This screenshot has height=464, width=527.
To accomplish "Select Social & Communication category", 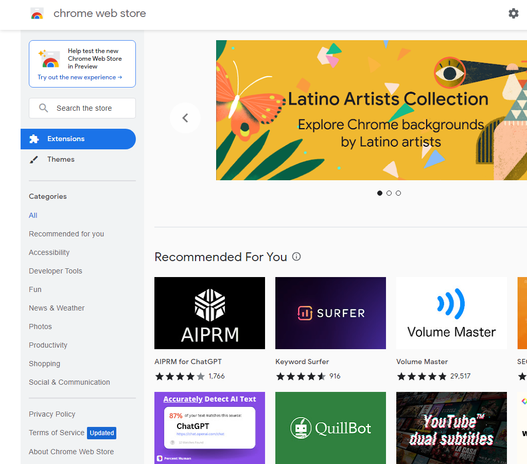I will pyautogui.click(x=69, y=382).
